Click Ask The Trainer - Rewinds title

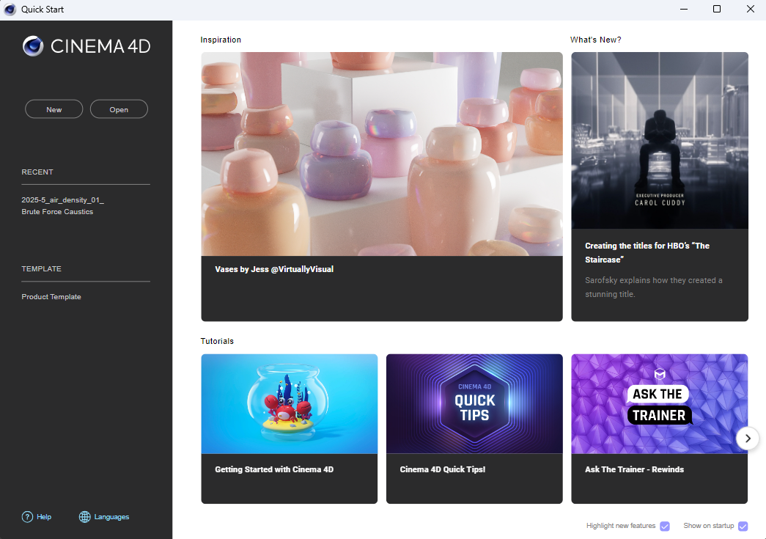coord(634,469)
